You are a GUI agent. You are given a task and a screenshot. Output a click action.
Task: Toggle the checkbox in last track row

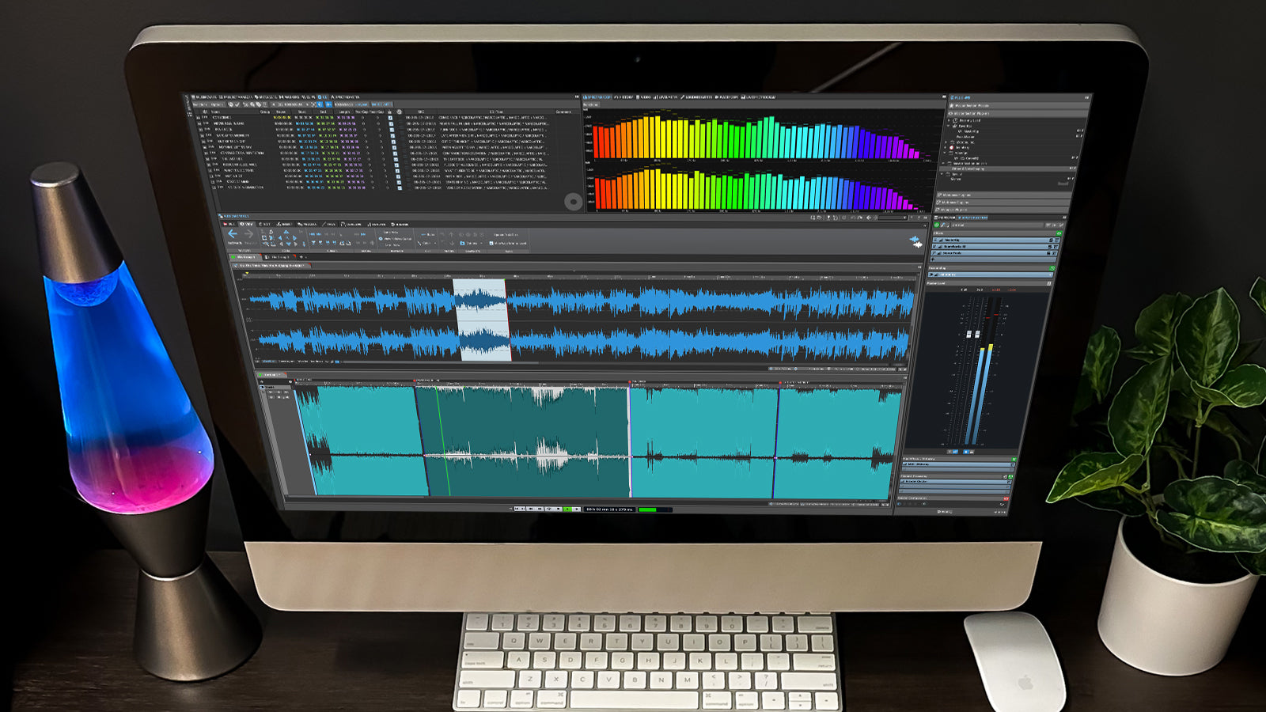[399, 187]
